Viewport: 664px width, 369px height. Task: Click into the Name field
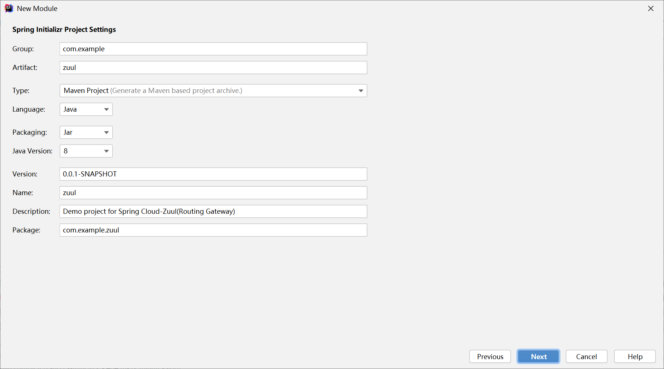tap(213, 193)
